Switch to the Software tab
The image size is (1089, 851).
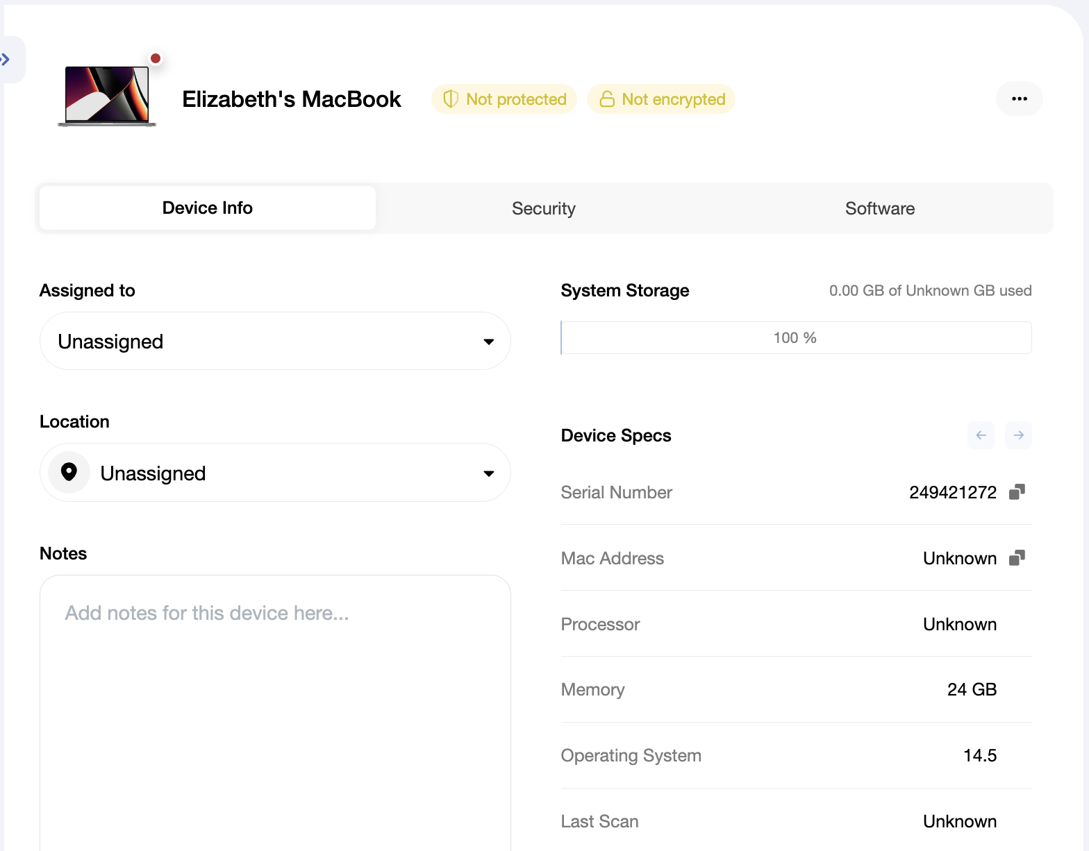(x=880, y=208)
